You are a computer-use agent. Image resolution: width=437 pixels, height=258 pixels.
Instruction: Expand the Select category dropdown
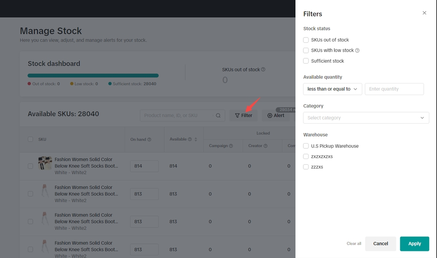[366, 118]
